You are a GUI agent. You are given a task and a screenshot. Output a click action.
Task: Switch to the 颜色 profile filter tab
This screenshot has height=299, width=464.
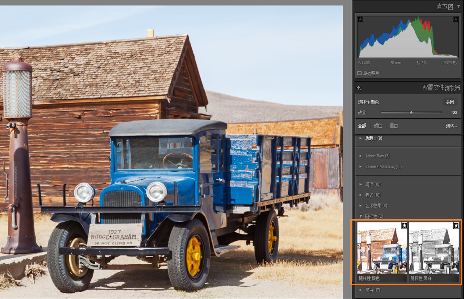pos(378,126)
